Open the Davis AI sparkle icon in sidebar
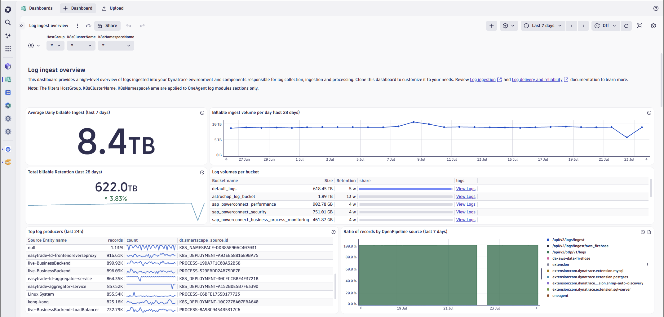Screen dimensions: 664x317 pyautogui.click(x=8, y=36)
